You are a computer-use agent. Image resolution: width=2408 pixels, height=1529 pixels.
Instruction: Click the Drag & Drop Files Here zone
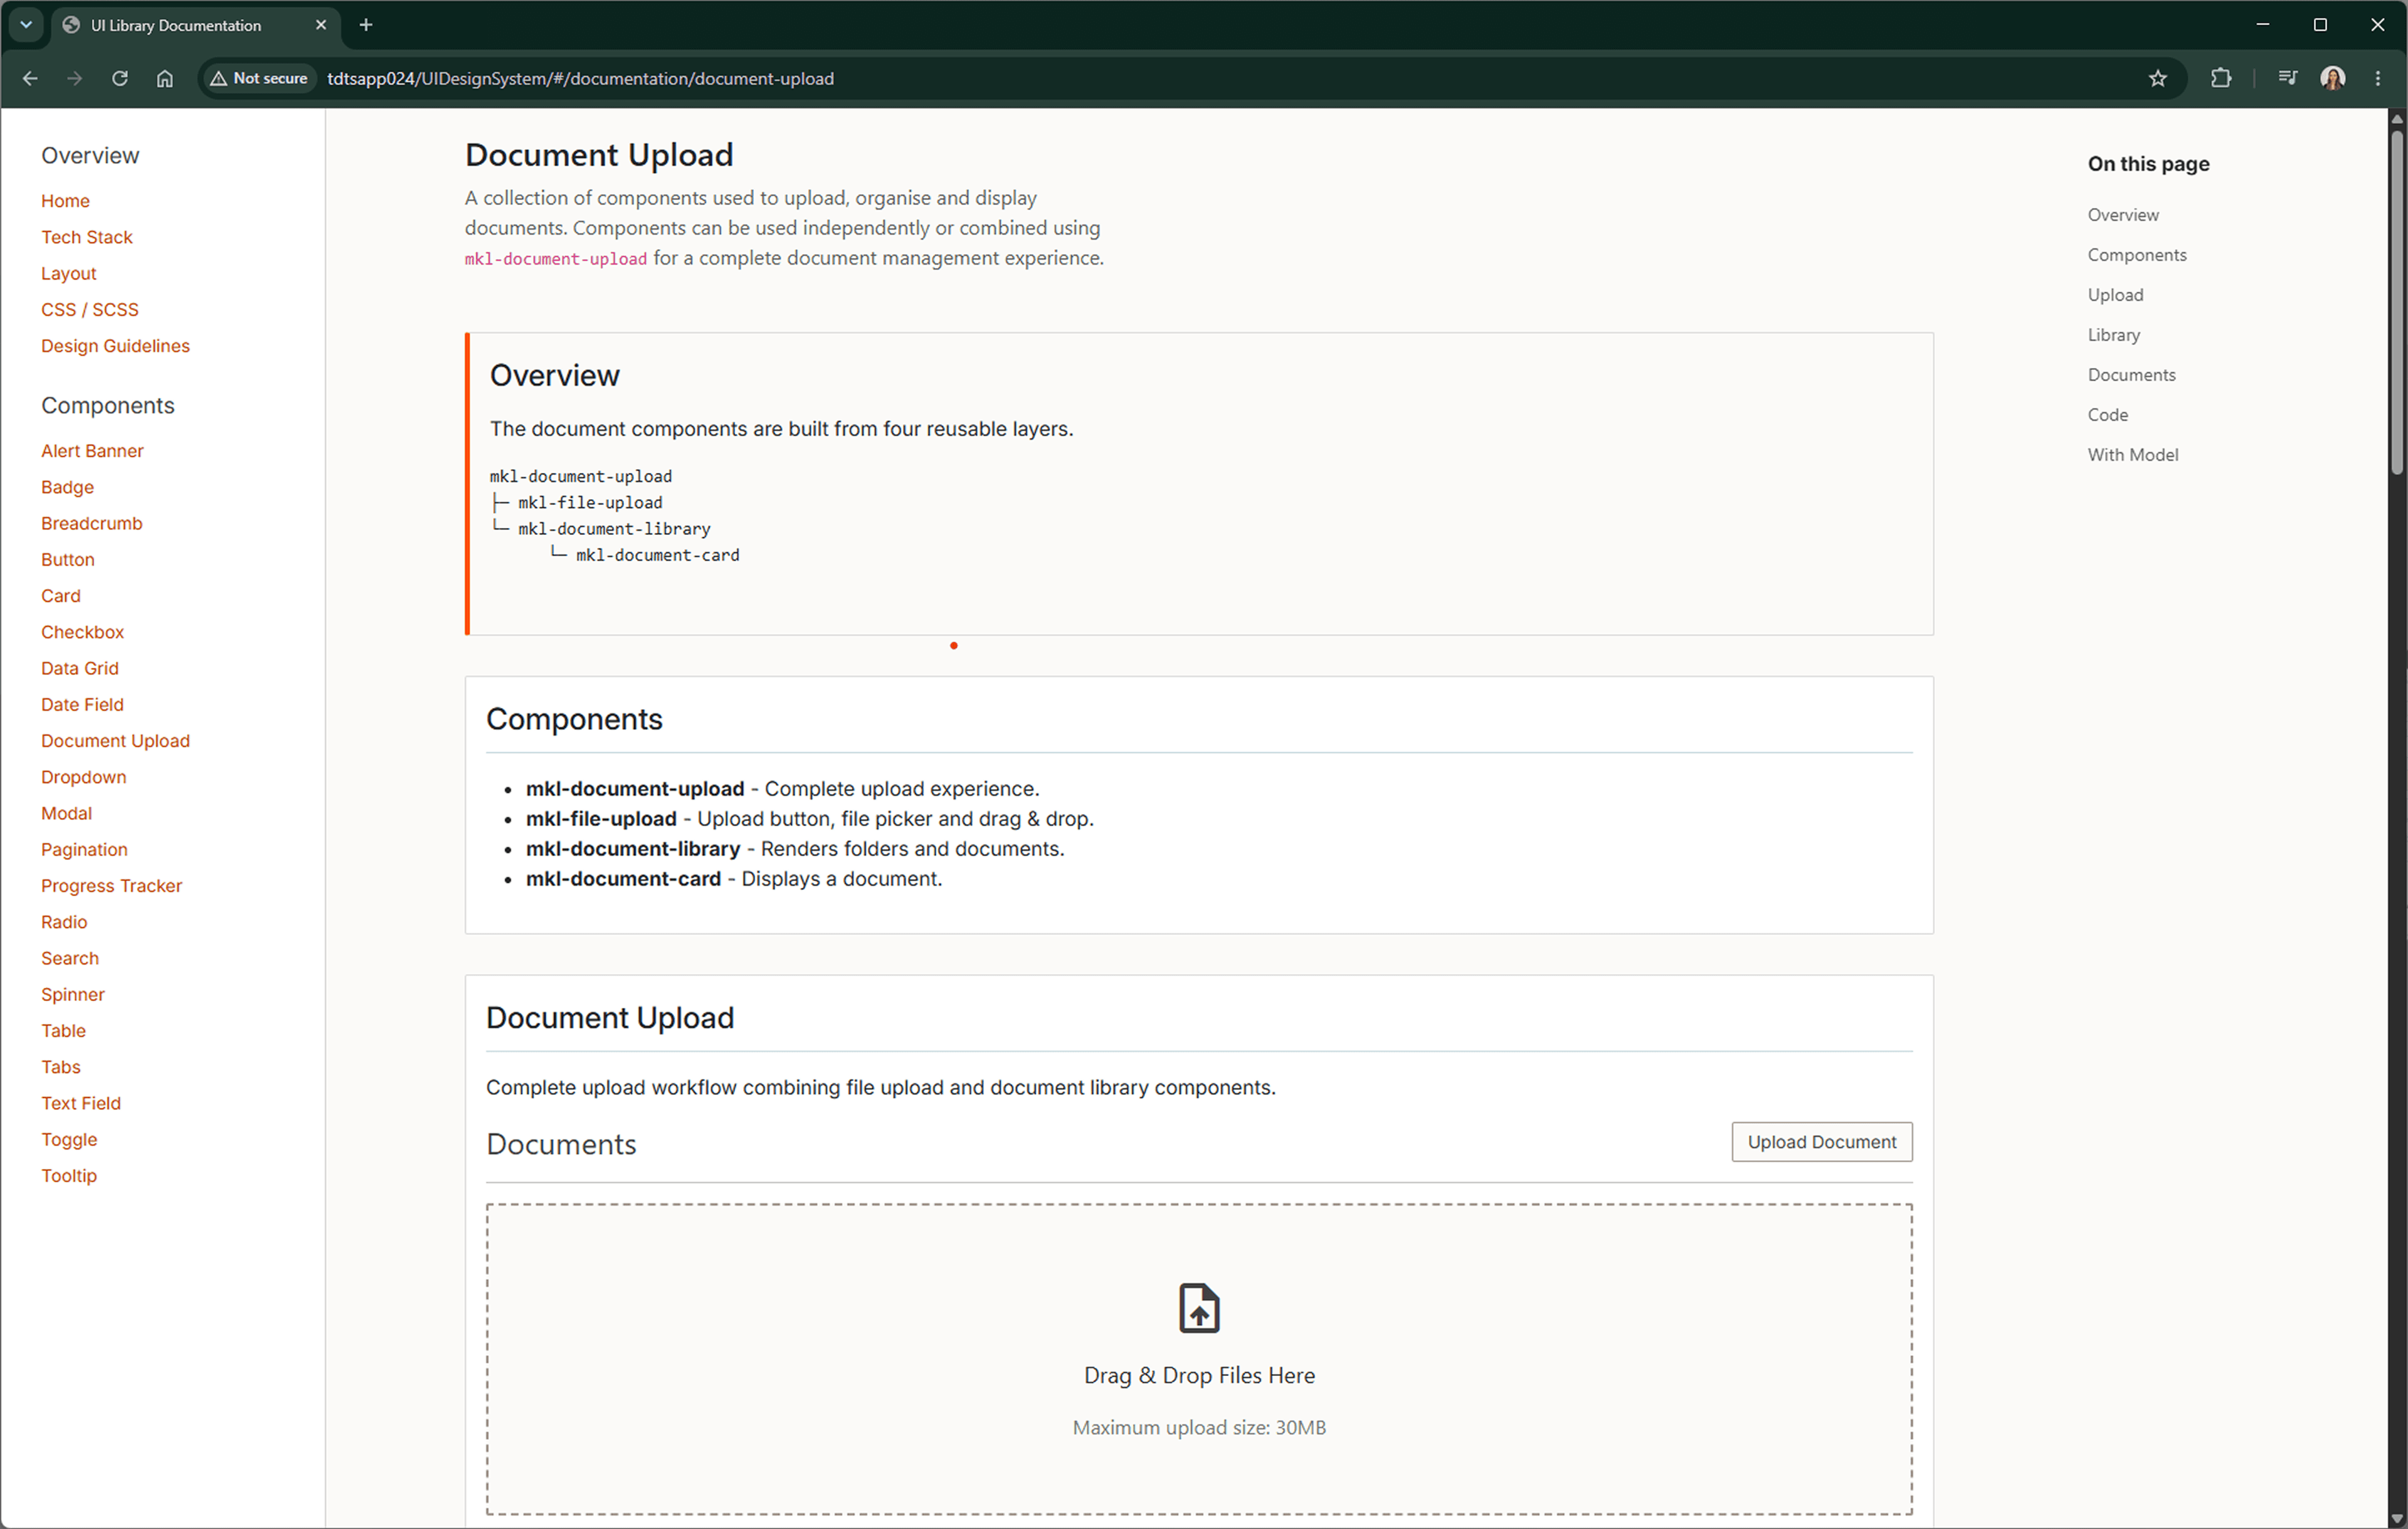[x=1199, y=1359]
